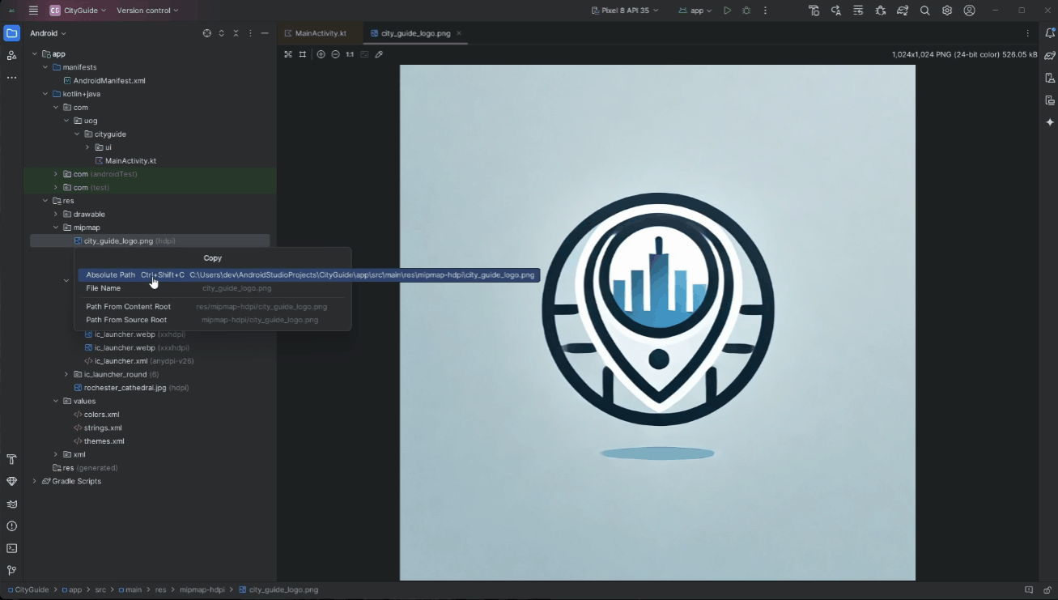Zoom out of the image
The height and width of the screenshot is (600, 1058).
(x=335, y=54)
